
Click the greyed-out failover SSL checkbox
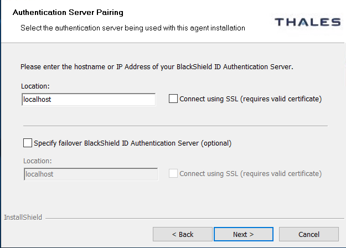tap(173, 174)
